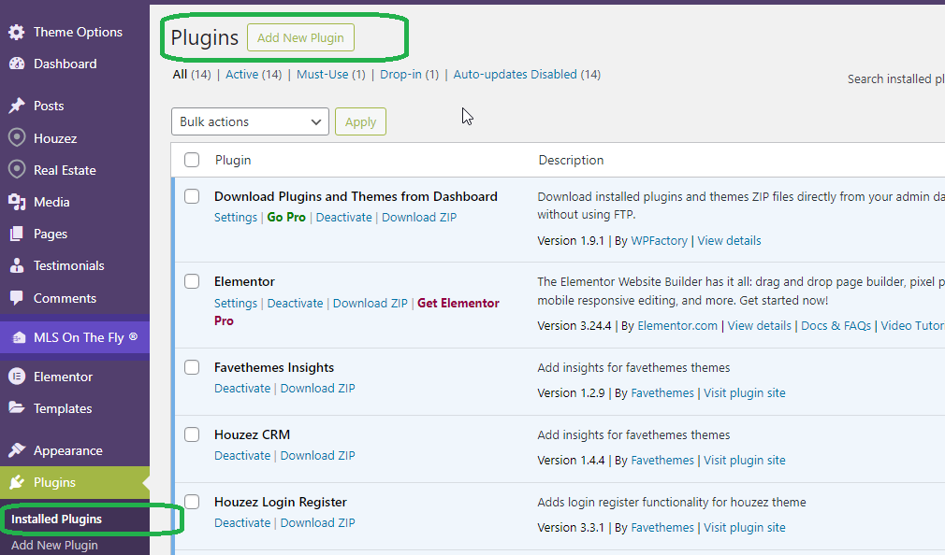Screen dimensions: 945x555
Task: Filter plugins by Drop-in
Action: click(400, 74)
